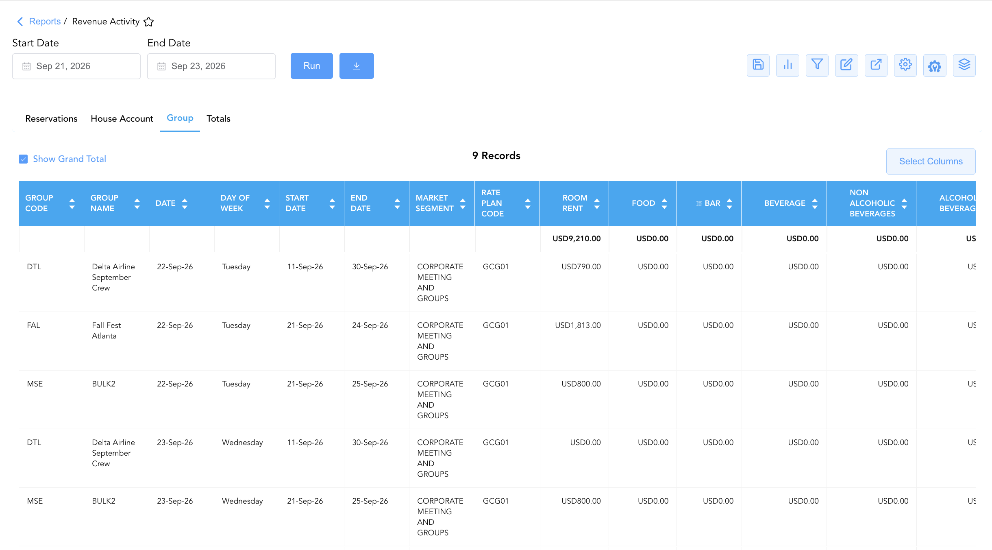The width and height of the screenshot is (992, 550).
Task: Click the stacked layers icon
Action: click(964, 65)
